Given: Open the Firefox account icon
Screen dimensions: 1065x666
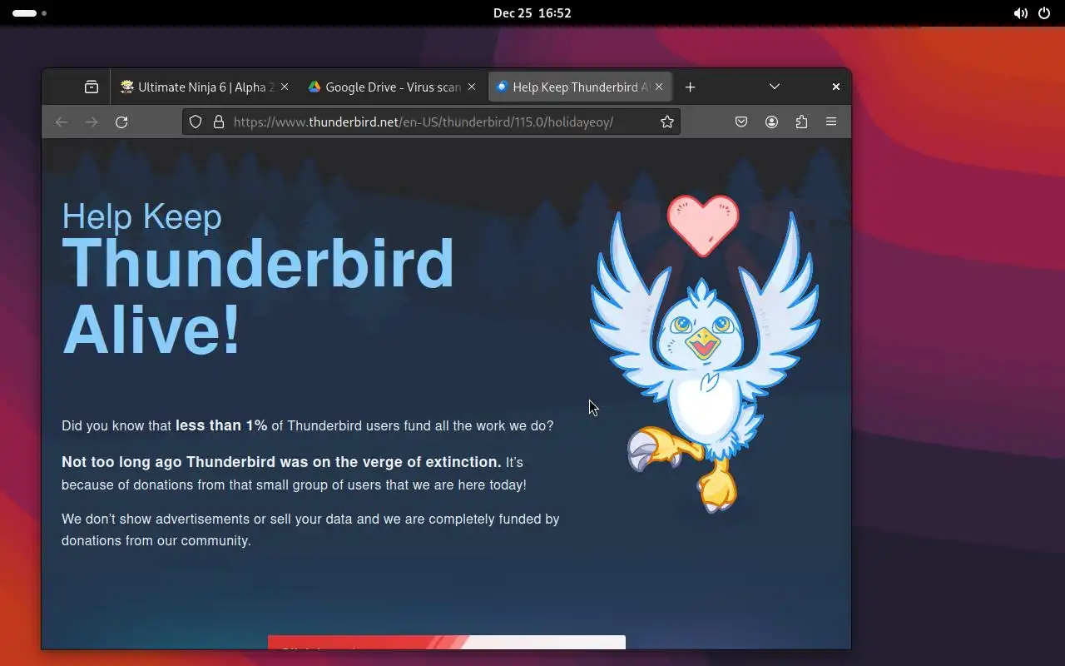Looking at the screenshot, I should tap(771, 122).
